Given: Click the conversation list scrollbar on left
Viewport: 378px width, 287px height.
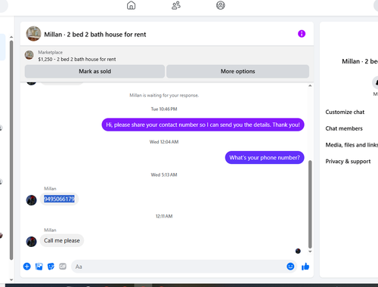Looking at the screenshot, I should click(11, 150).
